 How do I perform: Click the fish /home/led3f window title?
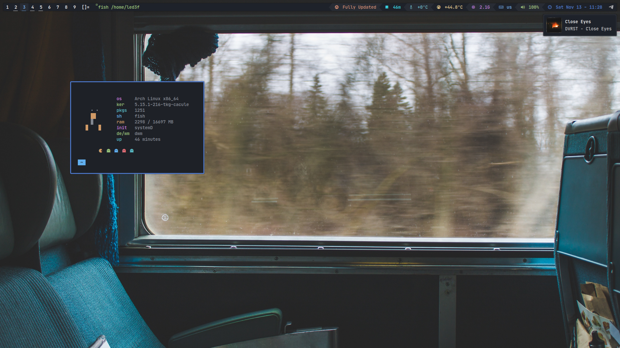click(x=119, y=7)
